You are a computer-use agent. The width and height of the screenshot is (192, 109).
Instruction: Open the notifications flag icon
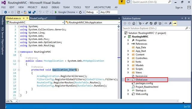[122, 2]
